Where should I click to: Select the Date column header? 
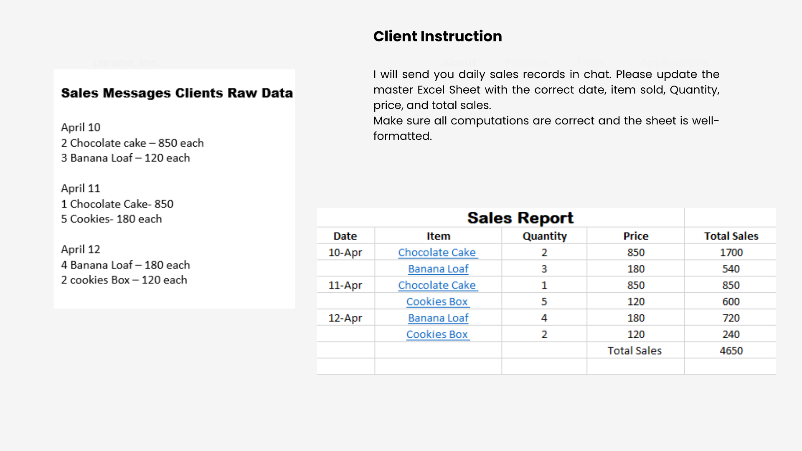click(x=345, y=236)
